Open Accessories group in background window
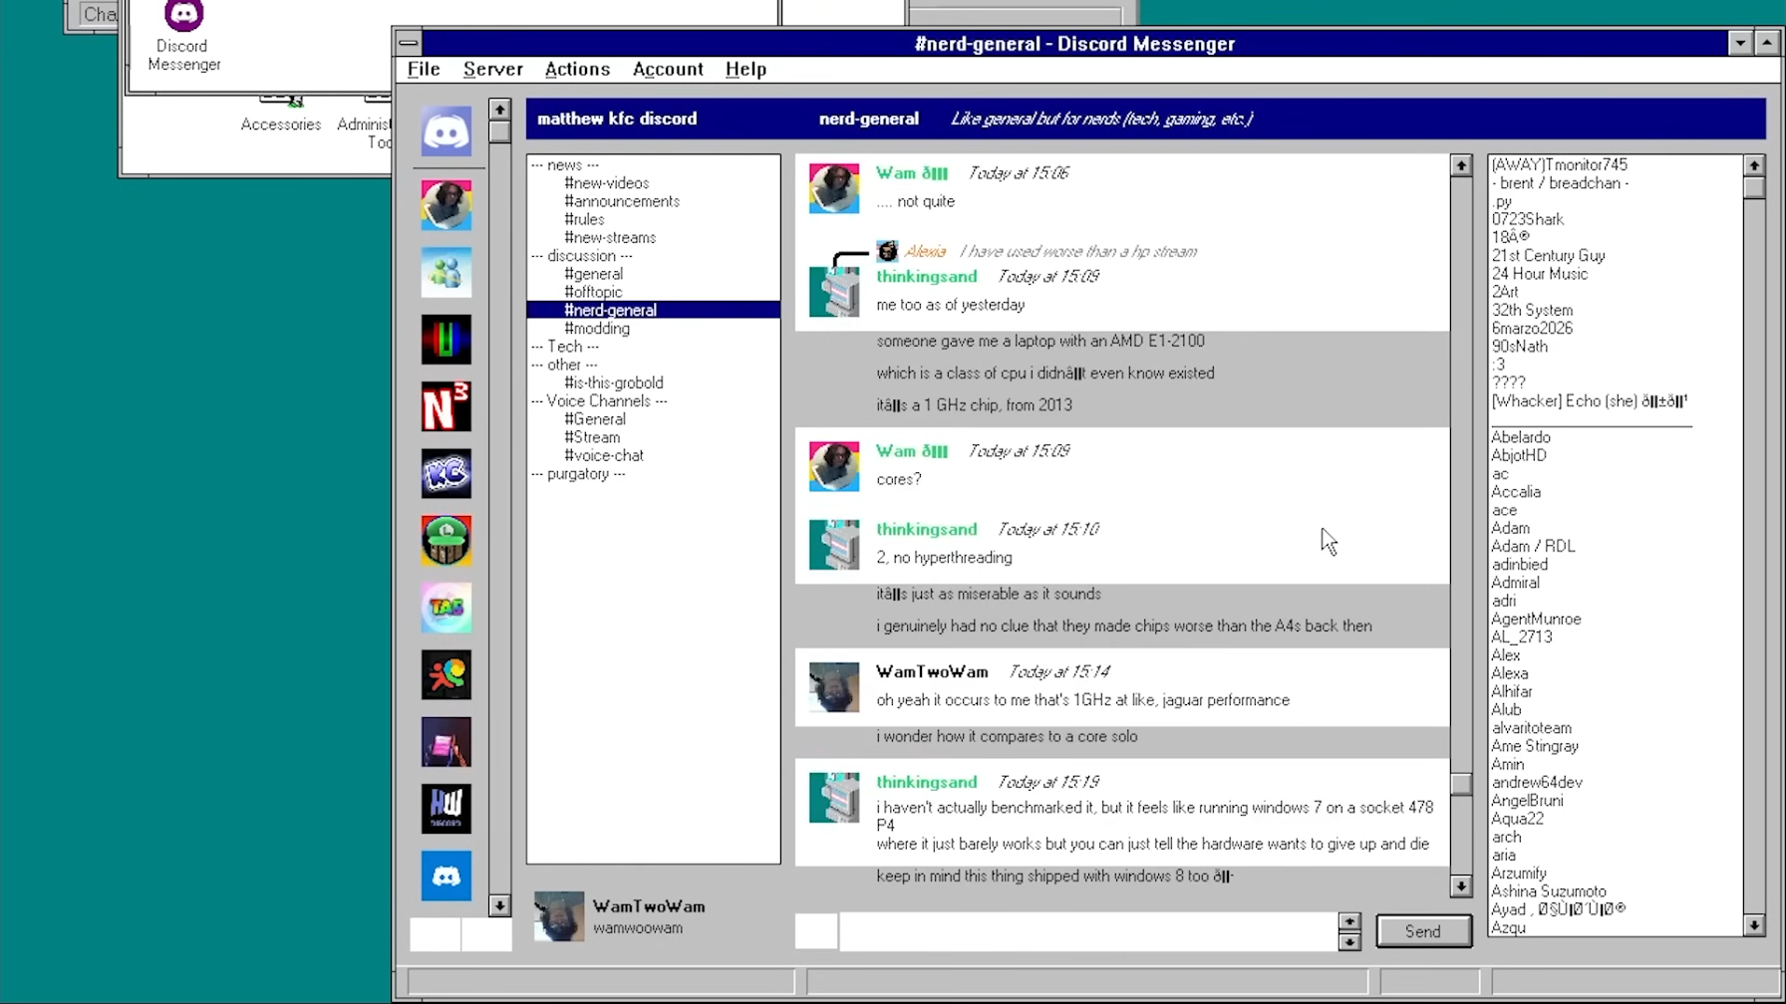This screenshot has height=1004, width=1786. pos(281,114)
